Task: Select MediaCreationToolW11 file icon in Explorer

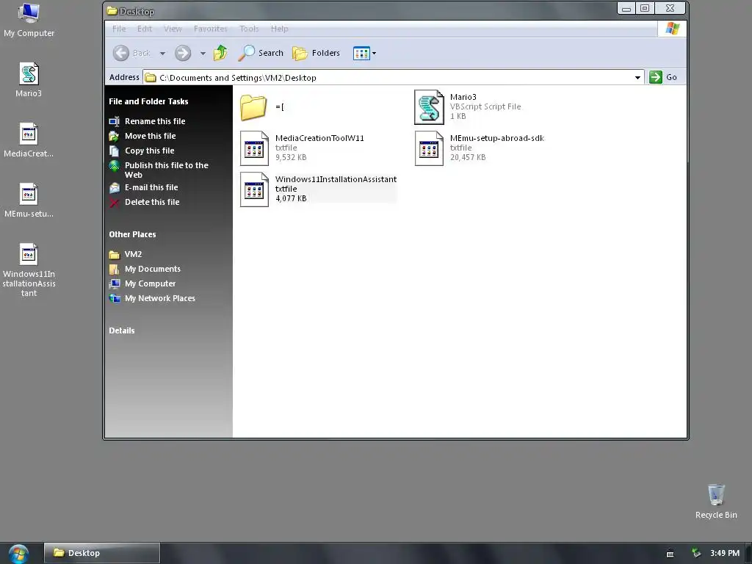Action: tap(254, 148)
